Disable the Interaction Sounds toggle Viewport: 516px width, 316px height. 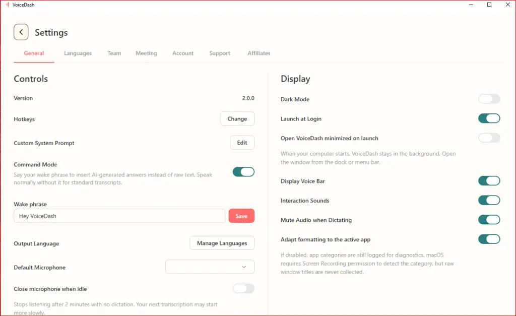(x=489, y=200)
